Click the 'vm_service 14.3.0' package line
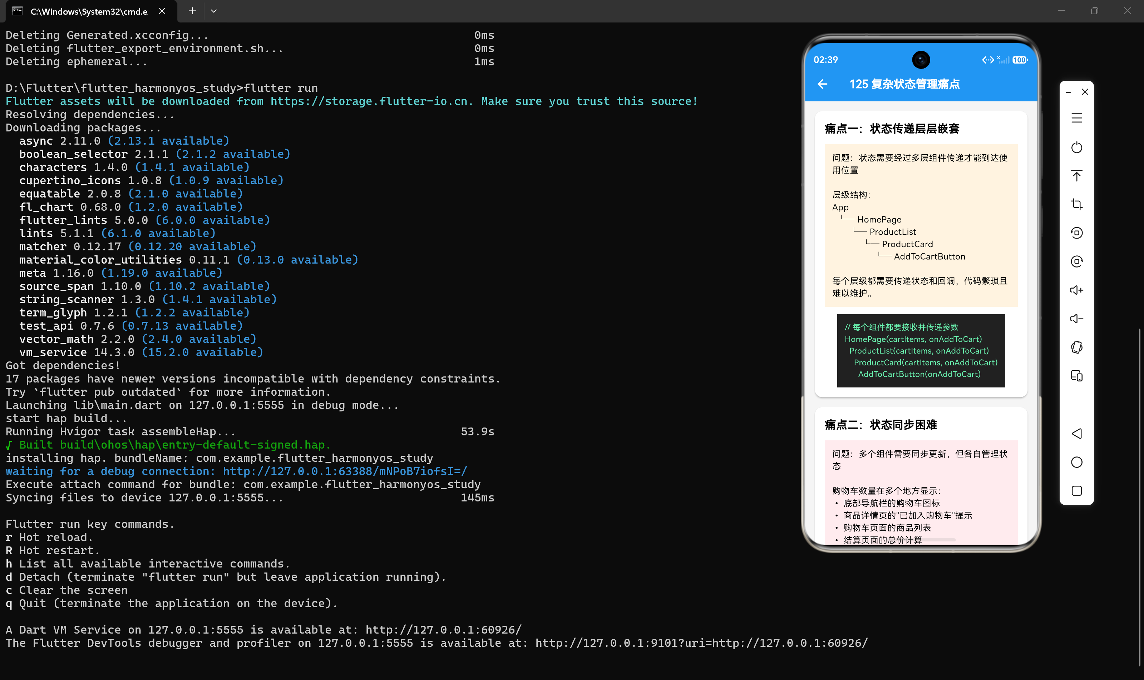Viewport: 1144px width, 680px height. tap(141, 352)
